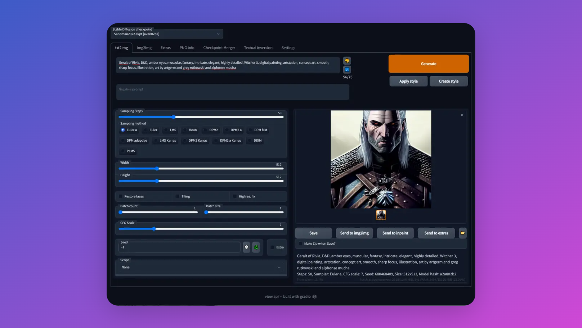The width and height of the screenshot is (582, 328).
Task: Click the orange Generate button
Action: 429,64
